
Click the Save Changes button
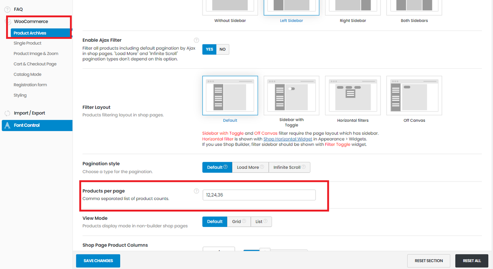click(x=98, y=261)
